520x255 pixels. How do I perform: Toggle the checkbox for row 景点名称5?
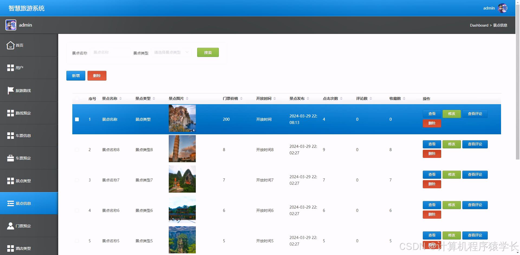77,241
